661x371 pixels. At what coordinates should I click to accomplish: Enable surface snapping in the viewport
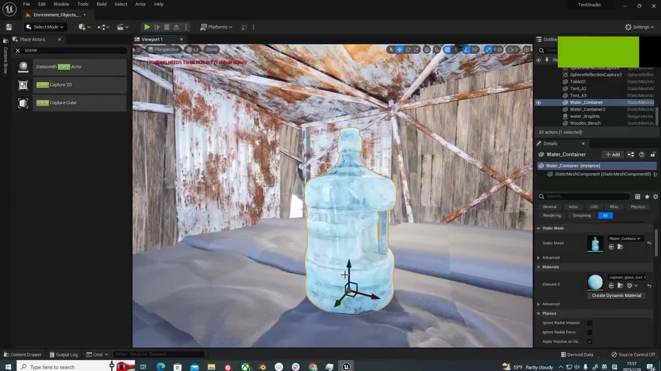(437, 49)
